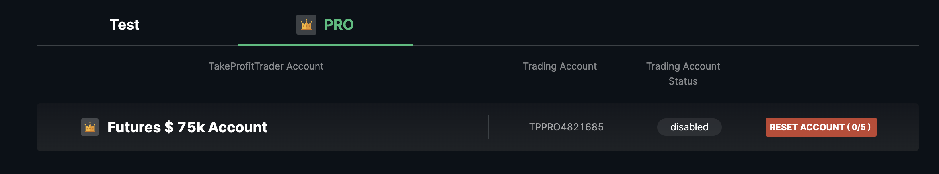
Task: Click the vertical divider in account row
Action: (x=489, y=127)
